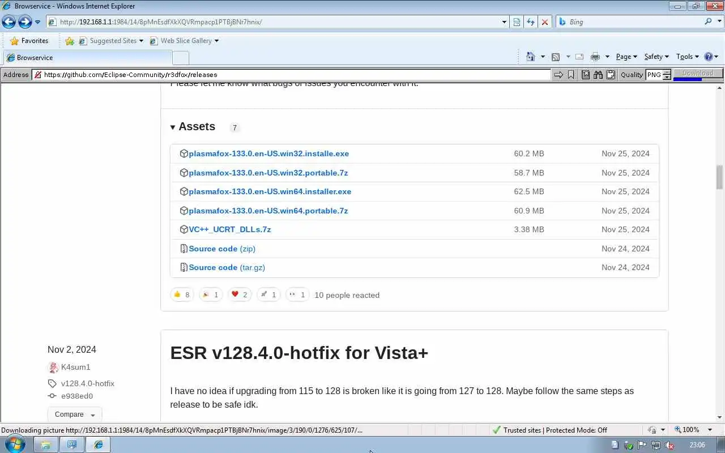Image resolution: width=725 pixels, height=453 pixels.
Task: Toggle the eyes reaction
Action: pyautogui.click(x=297, y=294)
